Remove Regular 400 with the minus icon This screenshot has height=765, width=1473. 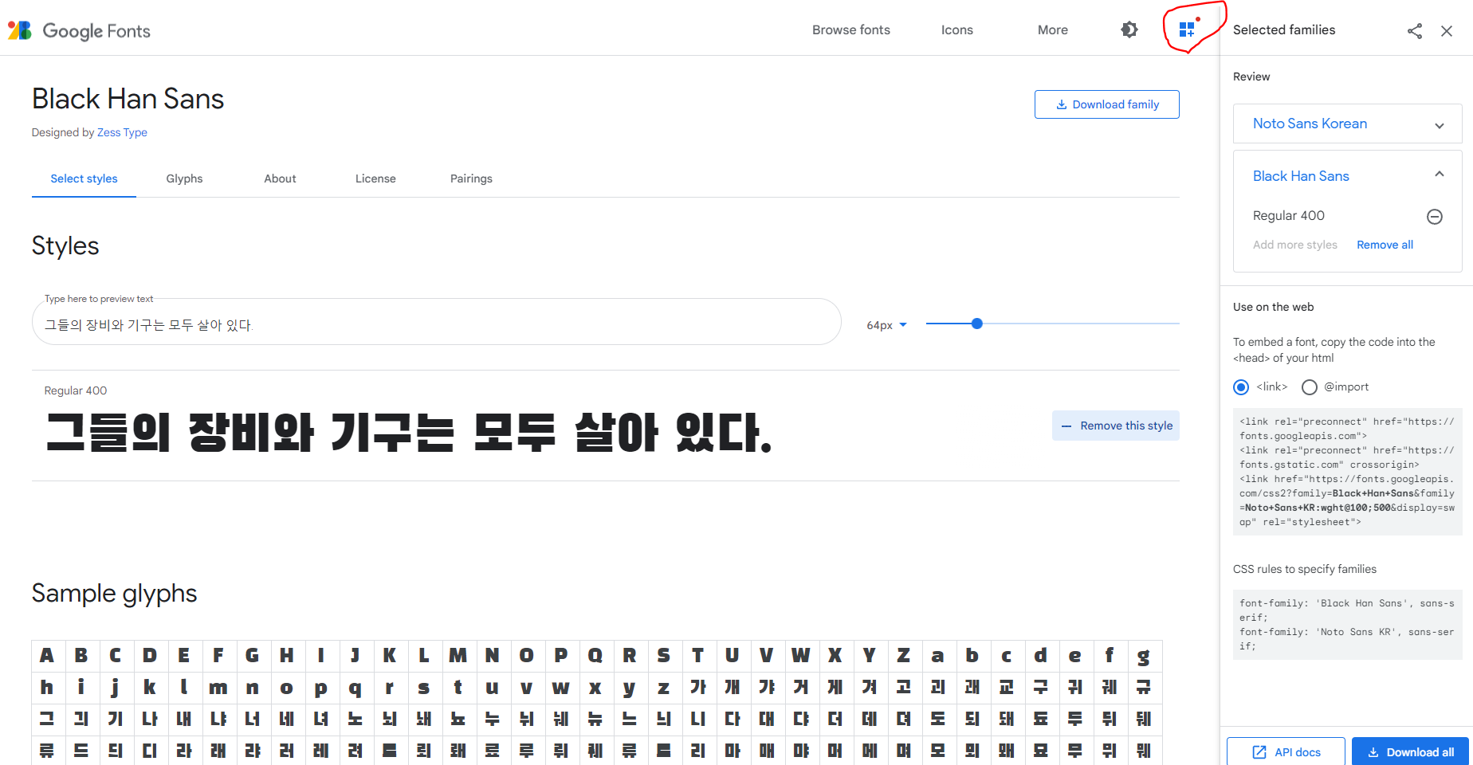pos(1435,217)
